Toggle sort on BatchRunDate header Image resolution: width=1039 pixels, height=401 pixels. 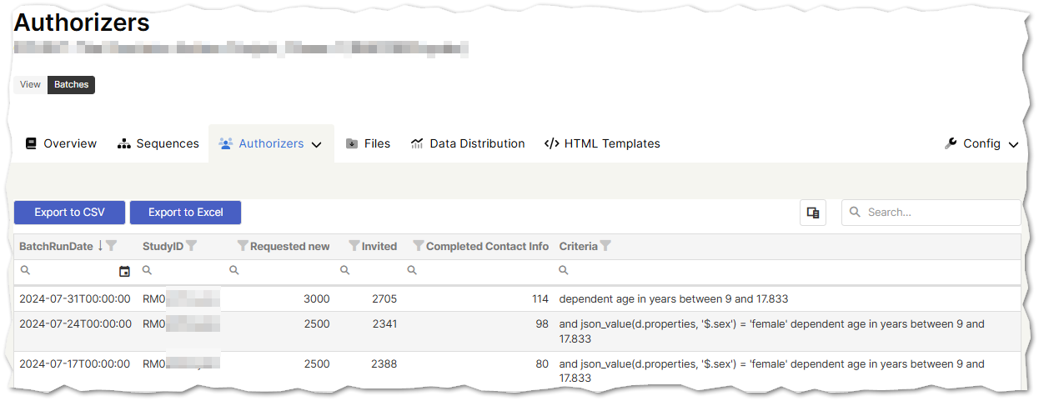56,246
